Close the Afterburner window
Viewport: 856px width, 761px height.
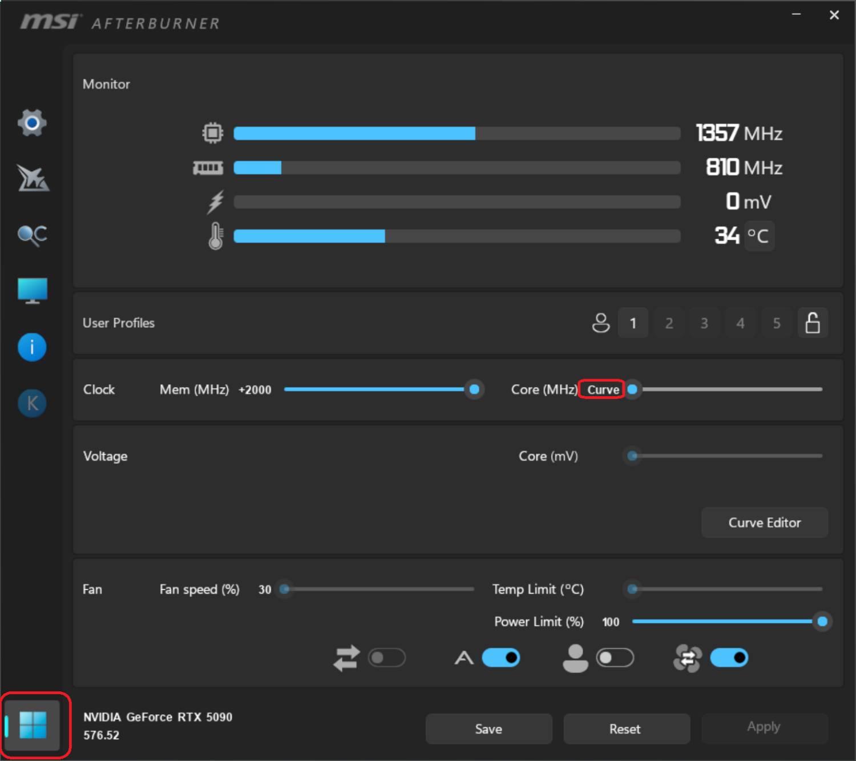pos(834,15)
